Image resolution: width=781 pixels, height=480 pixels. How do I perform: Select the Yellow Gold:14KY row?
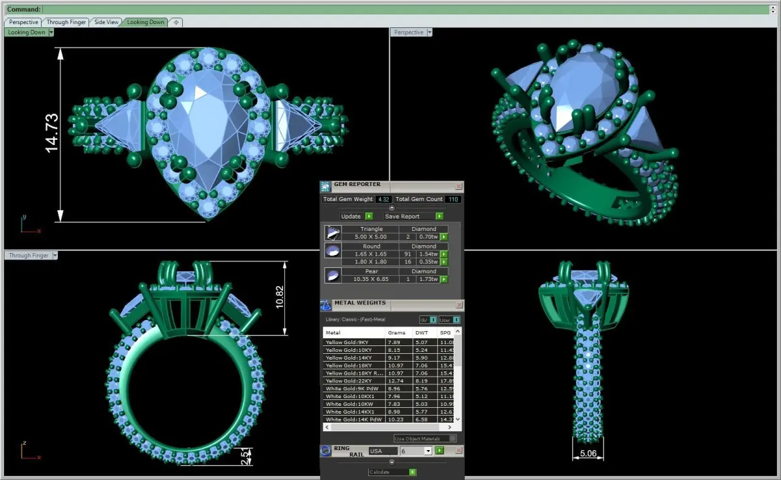[389, 358]
